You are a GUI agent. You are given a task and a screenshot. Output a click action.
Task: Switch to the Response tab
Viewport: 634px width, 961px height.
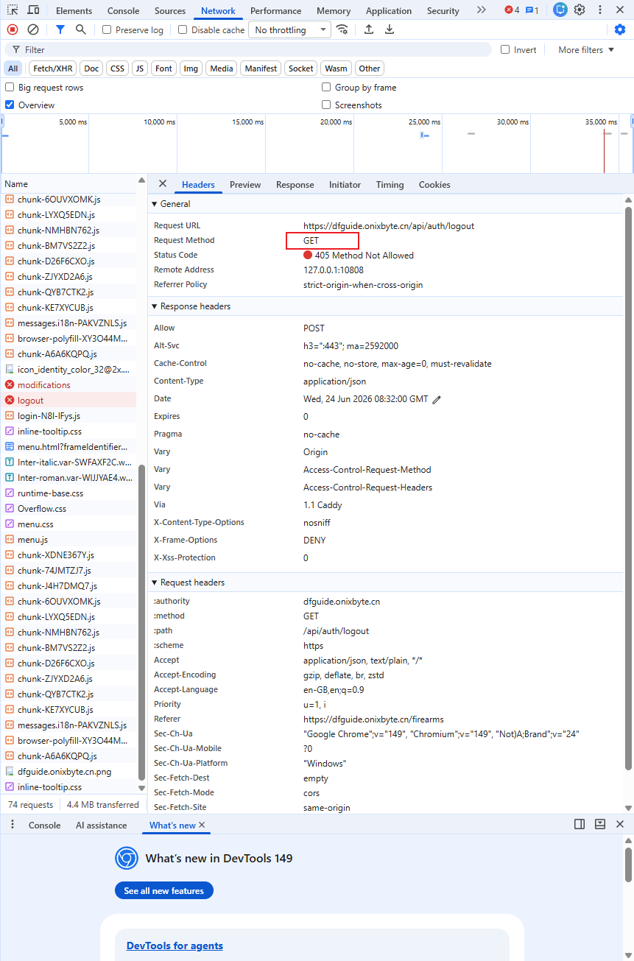295,185
